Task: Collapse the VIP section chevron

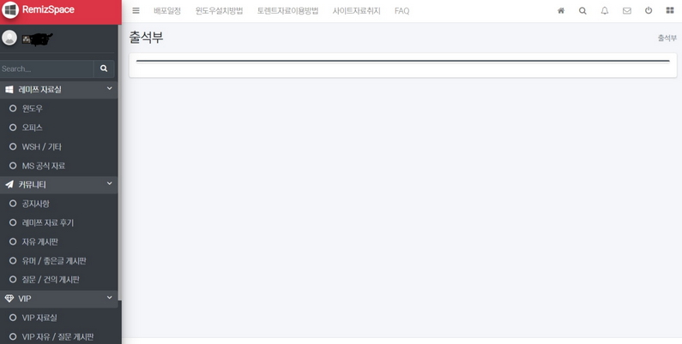Action: (109, 298)
